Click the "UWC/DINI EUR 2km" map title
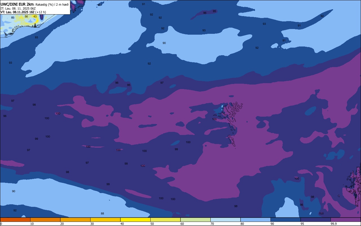This screenshot has height=226, width=361. click(x=17, y=4)
